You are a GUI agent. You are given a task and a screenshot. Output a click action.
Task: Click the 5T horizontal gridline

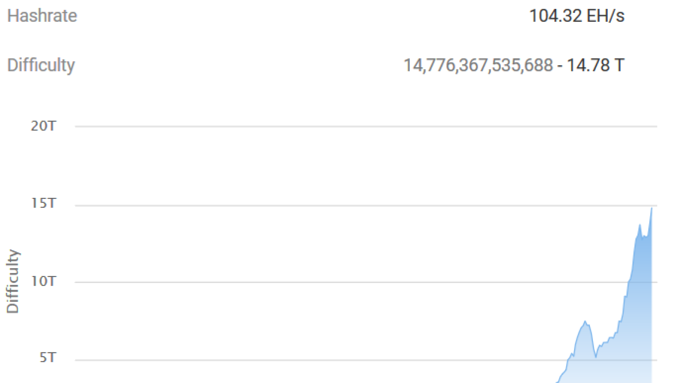click(x=366, y=360)
